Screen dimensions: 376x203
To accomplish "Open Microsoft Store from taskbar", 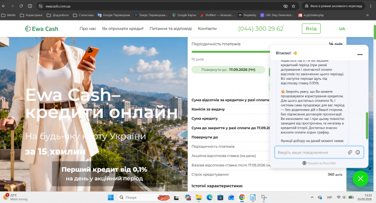I will pos(220,198).
